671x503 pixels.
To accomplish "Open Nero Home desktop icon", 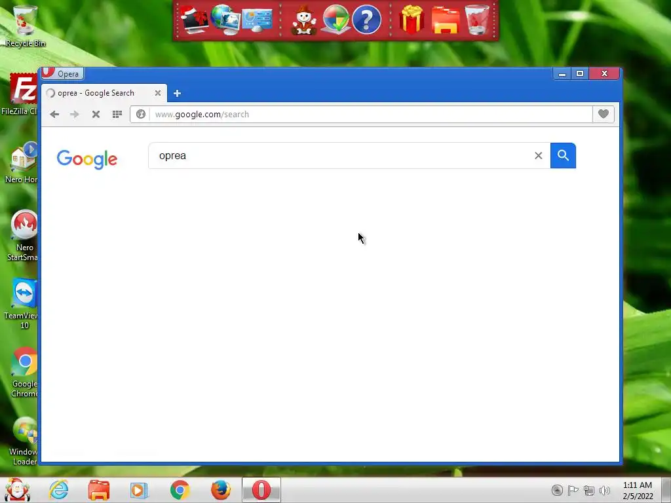I will pos(22,162).
